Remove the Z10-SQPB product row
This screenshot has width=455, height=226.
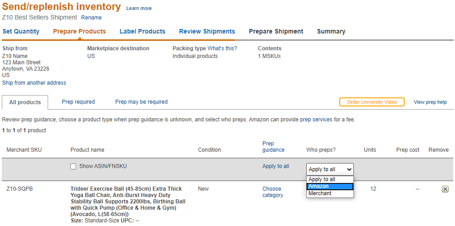click(x=445, y=189)
